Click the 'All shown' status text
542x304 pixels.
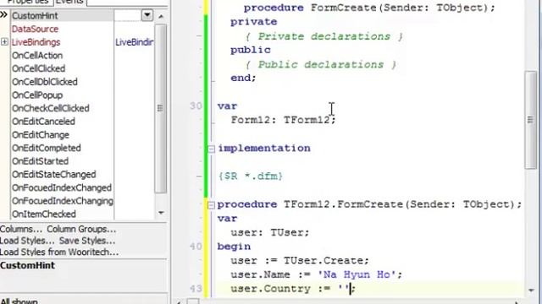click(x=19, y=301)
